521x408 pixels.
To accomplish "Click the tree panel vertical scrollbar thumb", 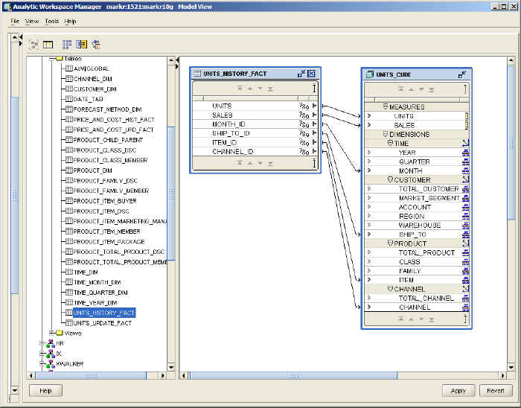I will [171, 193].
